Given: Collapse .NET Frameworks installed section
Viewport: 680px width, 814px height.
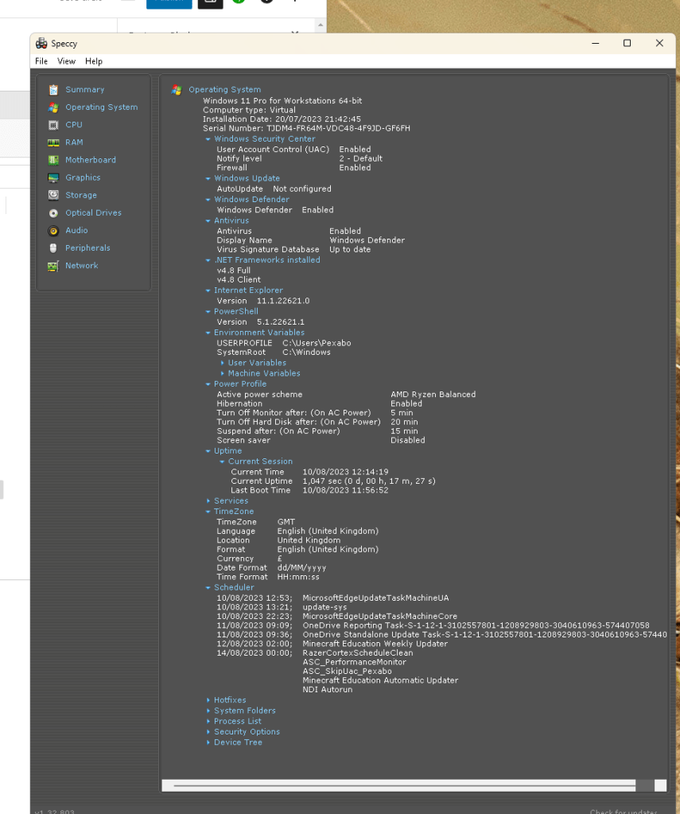Looking at the screenshot, I should coord(208,260).
